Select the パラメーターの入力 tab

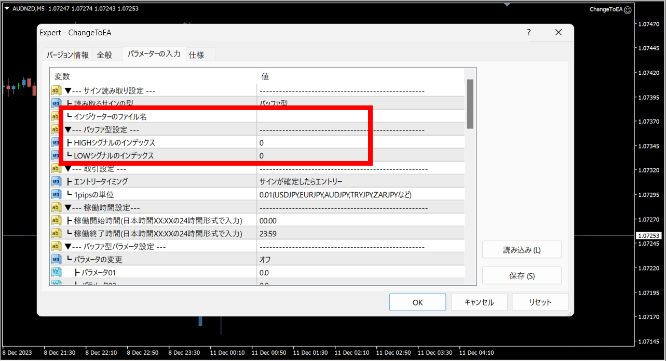pyautogui.click(x=154, y=54)
